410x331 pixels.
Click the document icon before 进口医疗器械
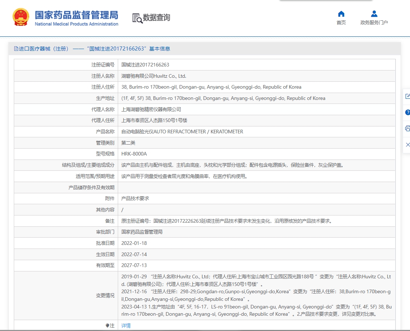coord(16,49)
